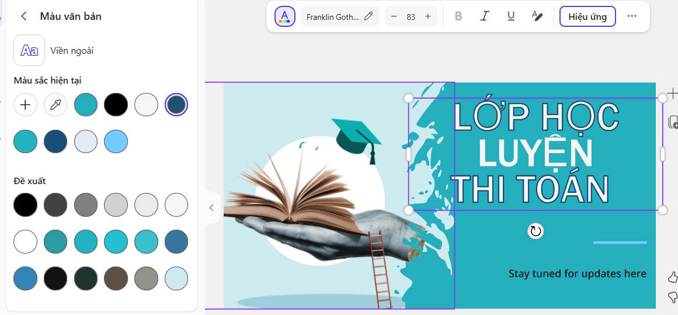The image size is (678, 315).
Task: Click the back arrow beside Màu văn bản
Action: click(24, 16)
